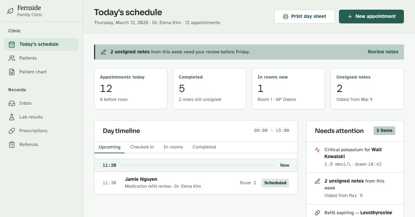Open the Completed stat card
Viewport: 415px width, 217px height.
[210, 89]
